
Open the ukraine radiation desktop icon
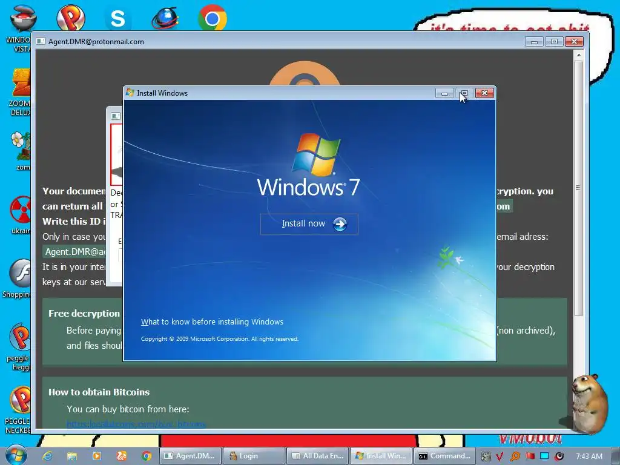pyautogui.click(x=21, y=214)
